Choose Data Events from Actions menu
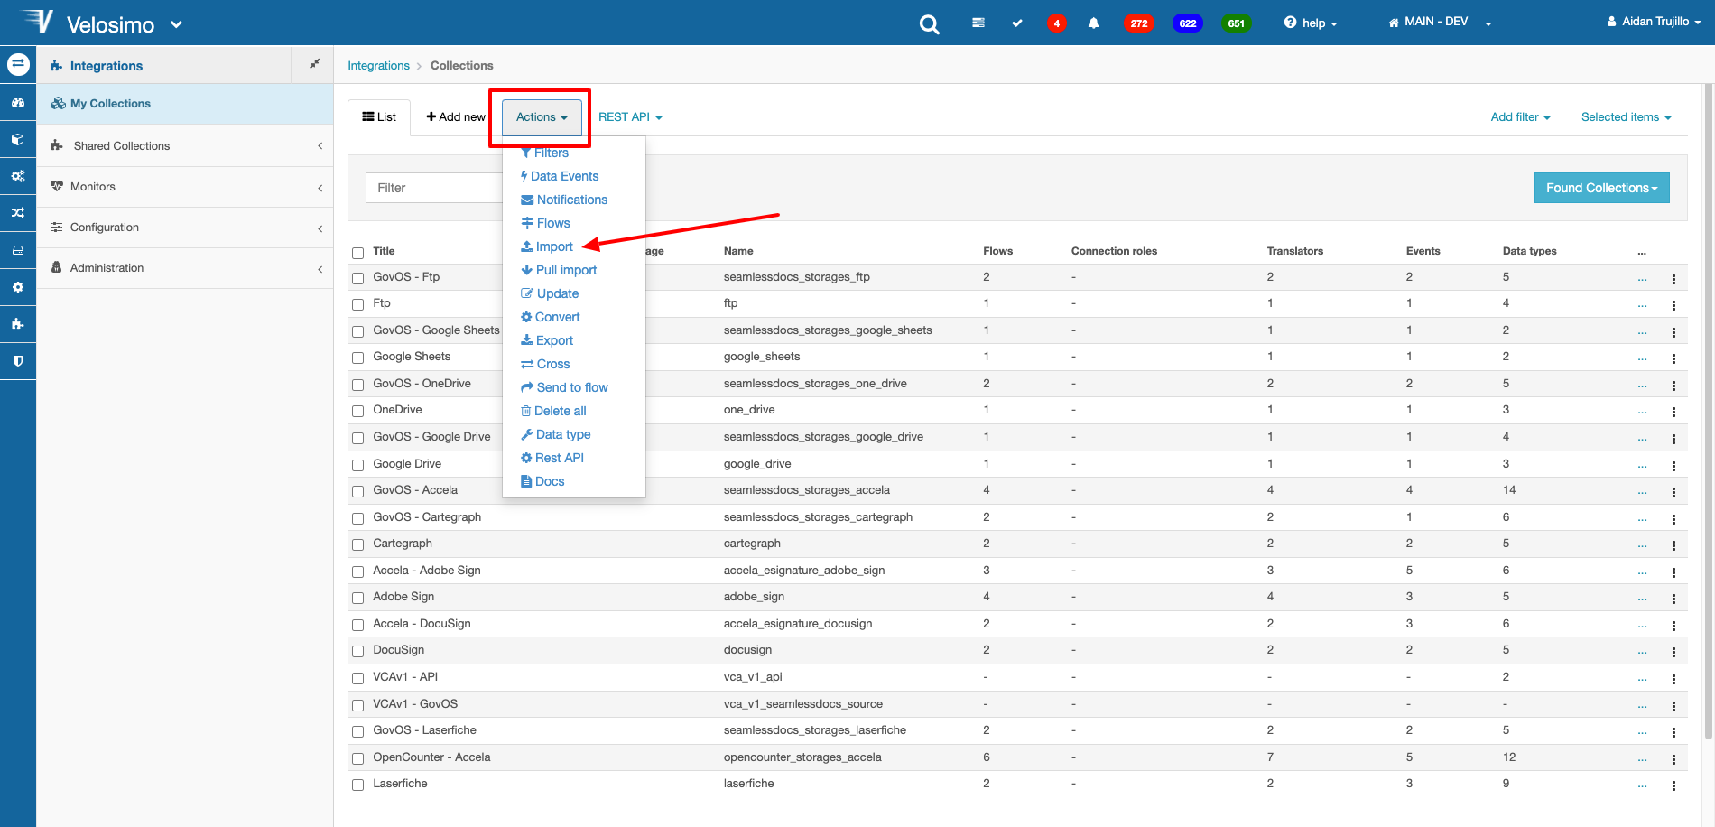 pos(560,176)
